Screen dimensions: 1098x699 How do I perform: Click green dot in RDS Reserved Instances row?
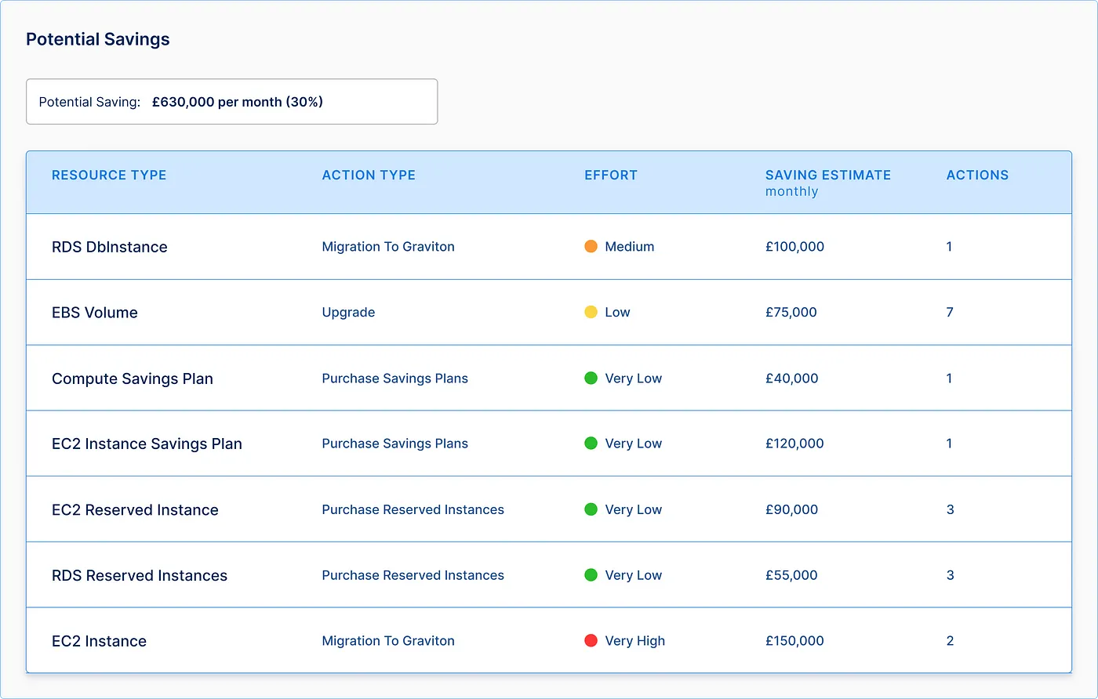click(x=591, y=575)
